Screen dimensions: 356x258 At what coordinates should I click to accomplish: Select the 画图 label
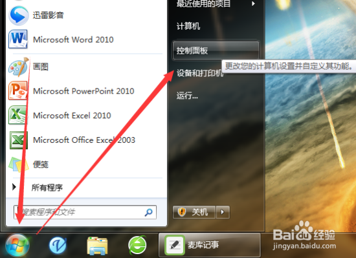(41, 67)
